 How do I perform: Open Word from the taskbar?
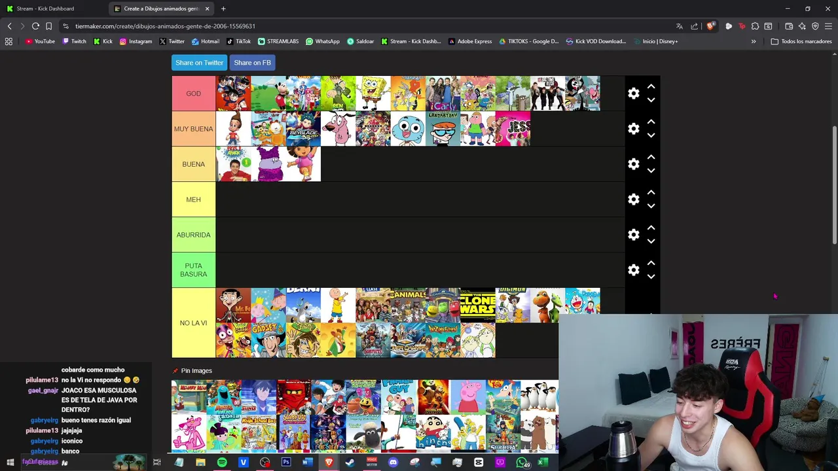(x=307, y=462)
